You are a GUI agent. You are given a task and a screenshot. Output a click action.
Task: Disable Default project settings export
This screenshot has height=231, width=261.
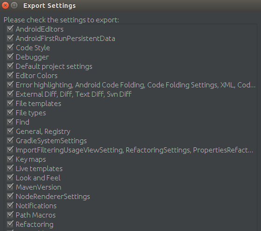[x=10, y=66]
